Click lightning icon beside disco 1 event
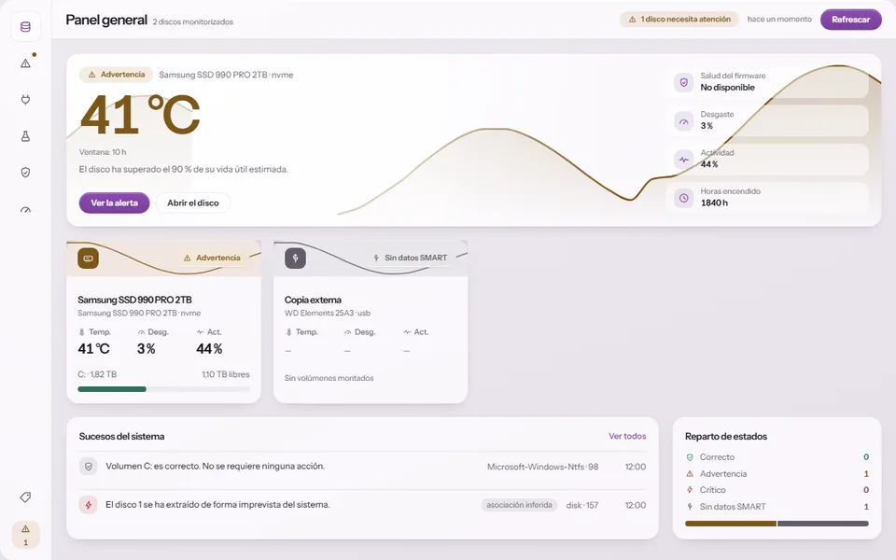The height and width of the screenshot is (560, 896). click(x=88, y=505)
